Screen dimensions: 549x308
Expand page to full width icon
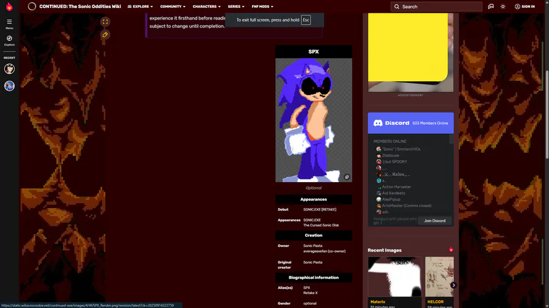105,22
